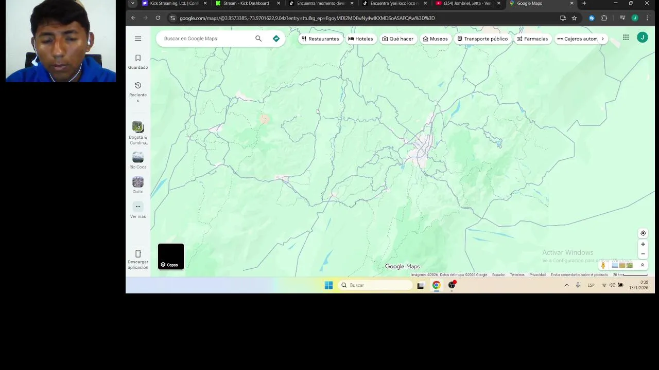Open the Google Maps hamburger menu
The width and height of the screenshot is (659, 370).
pos(138,39)
